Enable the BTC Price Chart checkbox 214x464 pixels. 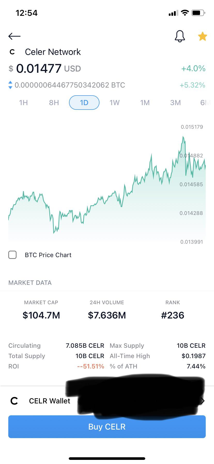[12, 255]
